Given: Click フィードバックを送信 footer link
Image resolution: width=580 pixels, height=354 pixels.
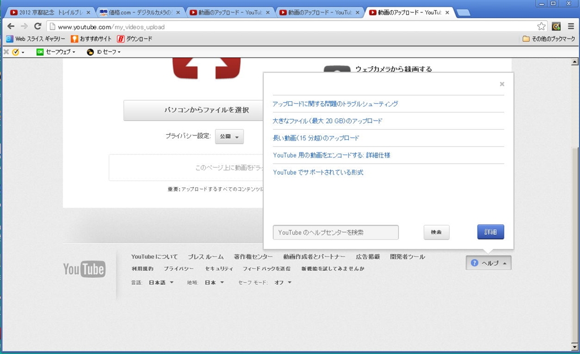Looking at the screenshot, I should tap(266, 269).
